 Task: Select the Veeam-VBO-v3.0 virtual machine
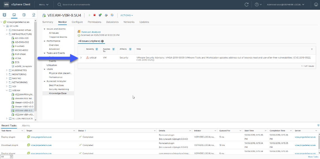24,106
